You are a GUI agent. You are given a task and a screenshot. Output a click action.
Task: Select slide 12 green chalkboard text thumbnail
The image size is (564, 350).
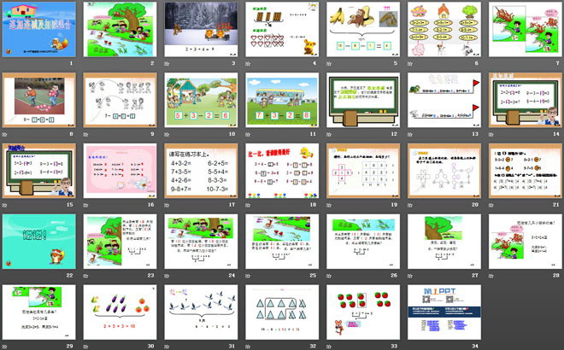(363, 100)
